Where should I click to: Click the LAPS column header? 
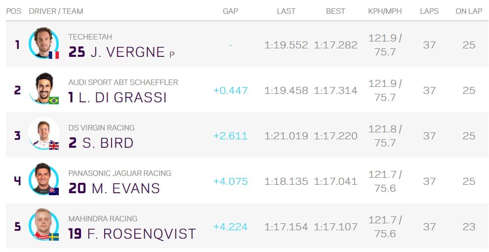429,11
